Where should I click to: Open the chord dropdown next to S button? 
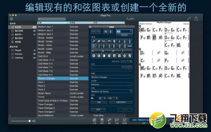click(x=124, y=31)
